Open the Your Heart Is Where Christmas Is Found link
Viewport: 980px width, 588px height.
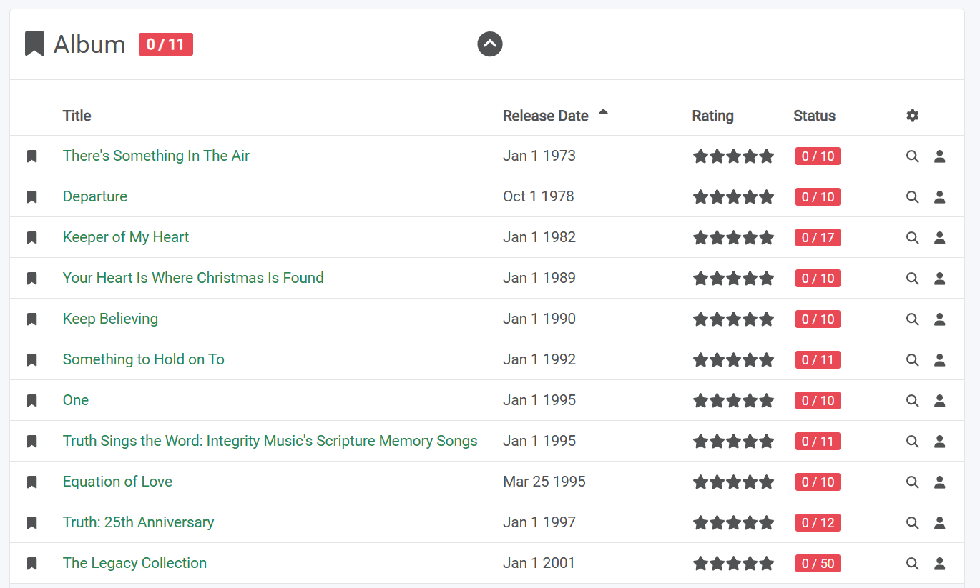193,278
